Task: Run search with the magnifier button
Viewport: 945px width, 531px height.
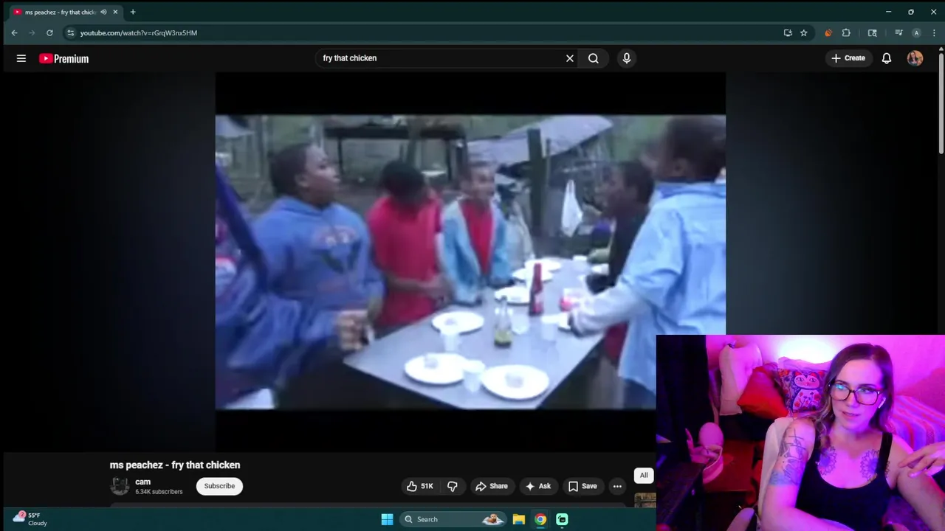Action: (x=594, y=58)
